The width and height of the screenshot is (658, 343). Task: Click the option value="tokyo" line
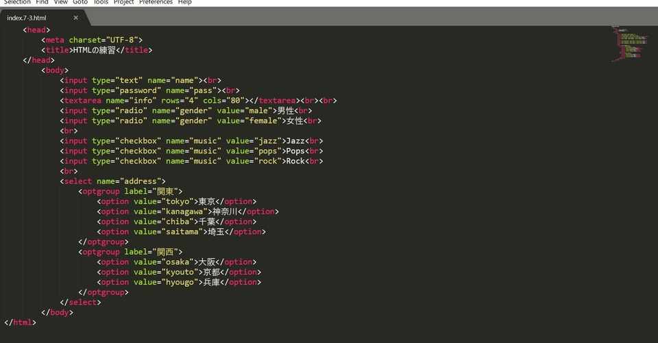pos(177,201)
